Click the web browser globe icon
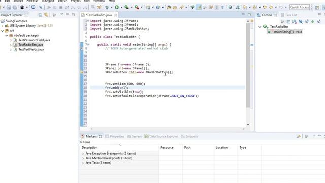The image size is (325, 183). coord(230,7)
